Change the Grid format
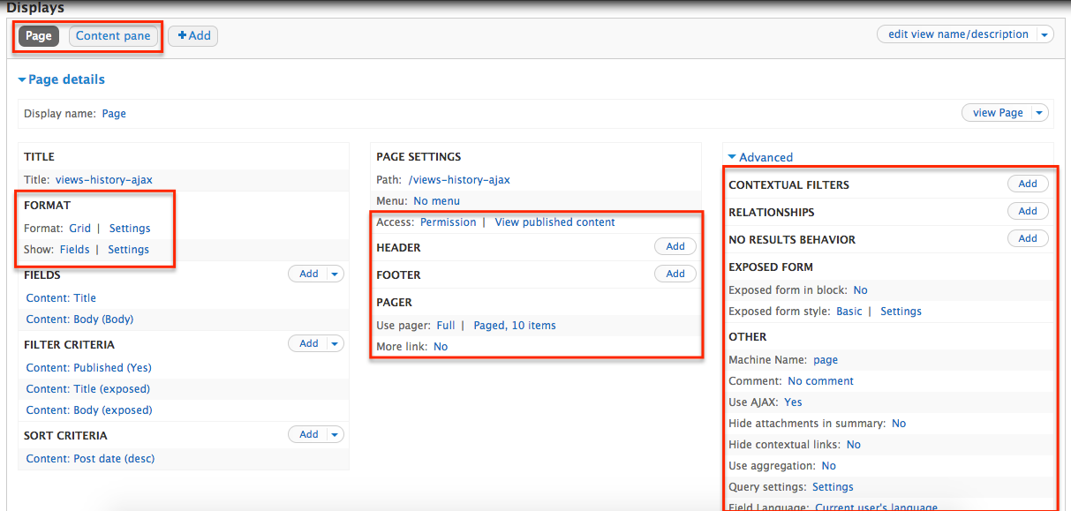Image resolution: width=1071 pixels, height=511 pixels. (78, 228)
